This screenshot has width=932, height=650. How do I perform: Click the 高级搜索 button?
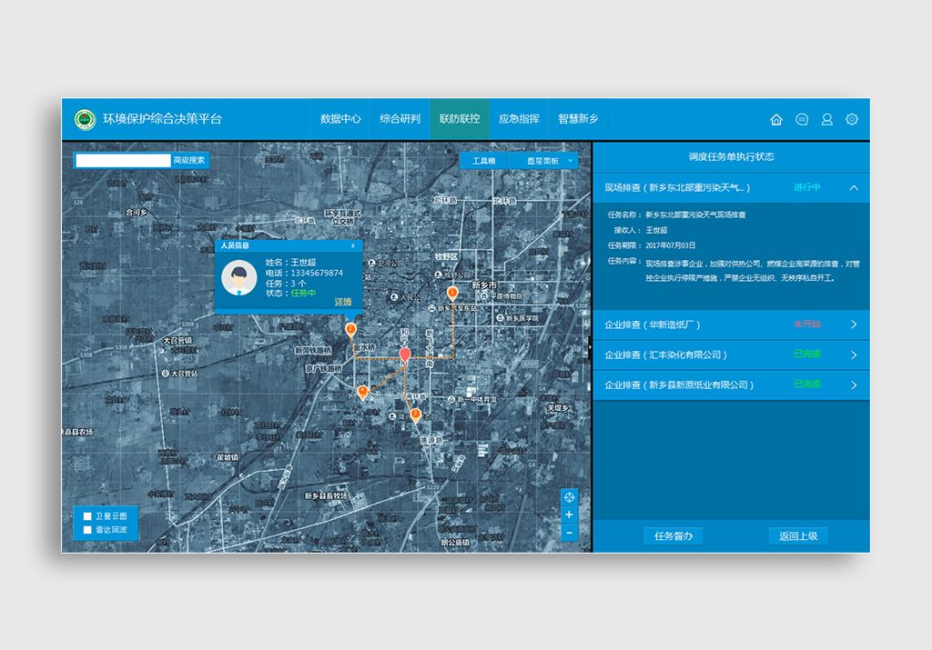[189, 160]
